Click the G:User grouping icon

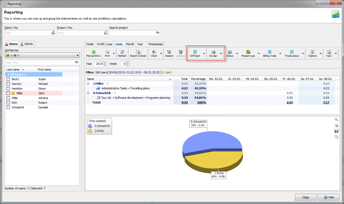point(213,52)
